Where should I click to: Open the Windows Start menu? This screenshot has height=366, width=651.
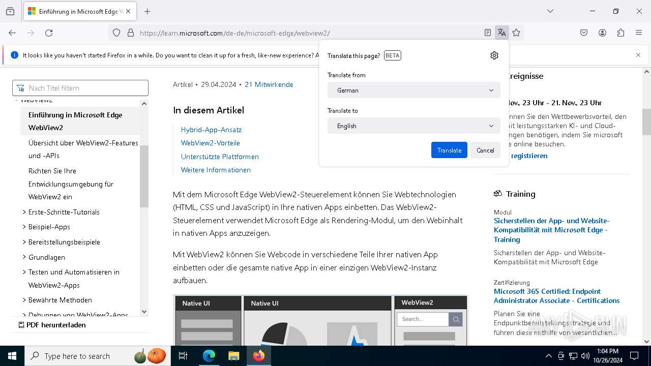[12, 356]
